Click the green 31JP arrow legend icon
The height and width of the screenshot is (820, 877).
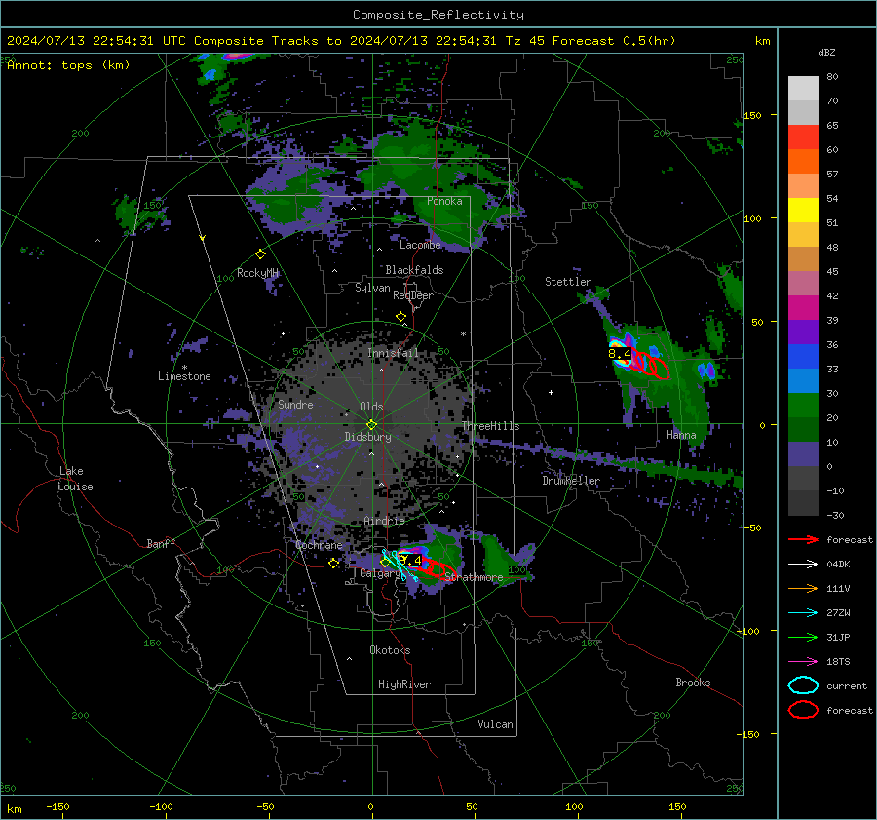[x=803, y=637]
